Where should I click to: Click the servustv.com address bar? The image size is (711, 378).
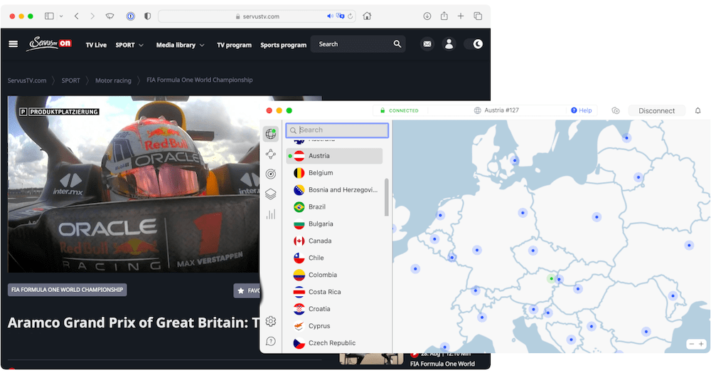[257, 16]
